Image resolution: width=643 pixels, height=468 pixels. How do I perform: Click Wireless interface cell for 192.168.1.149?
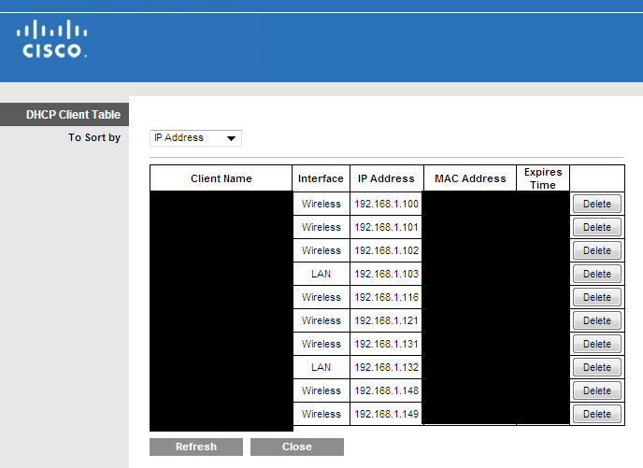[x=321, y=414]
